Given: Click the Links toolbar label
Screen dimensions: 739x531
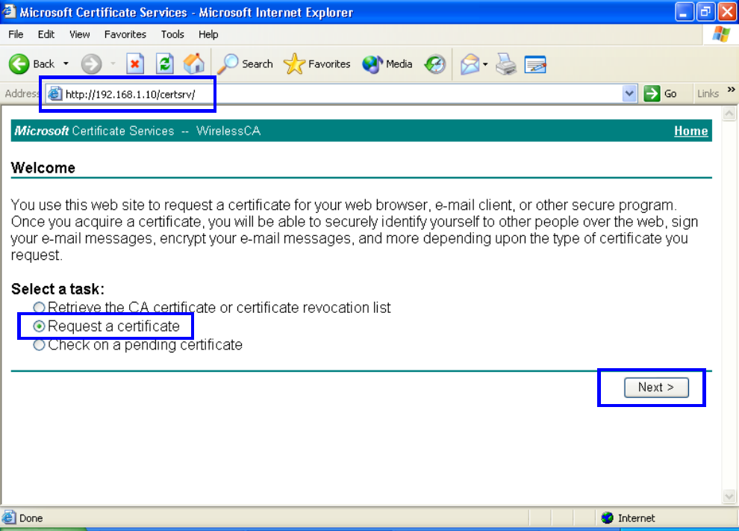Looking at the screenshot, I should (x=708, y=94).
